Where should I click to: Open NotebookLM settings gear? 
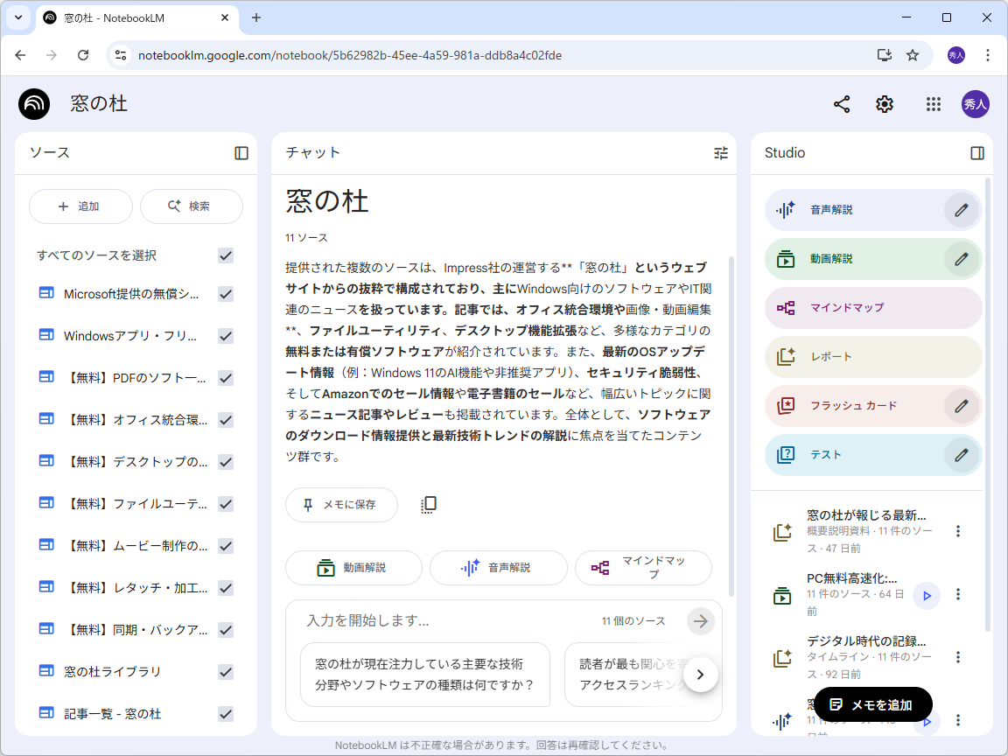885,104
